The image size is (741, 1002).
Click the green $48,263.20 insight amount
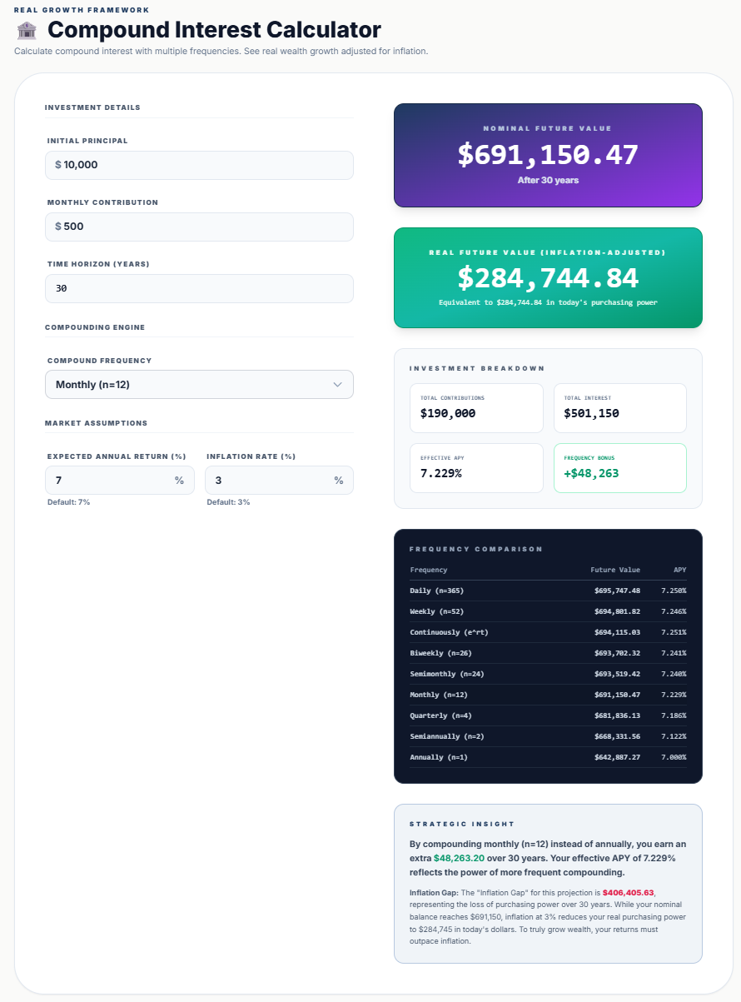(459, 857)
